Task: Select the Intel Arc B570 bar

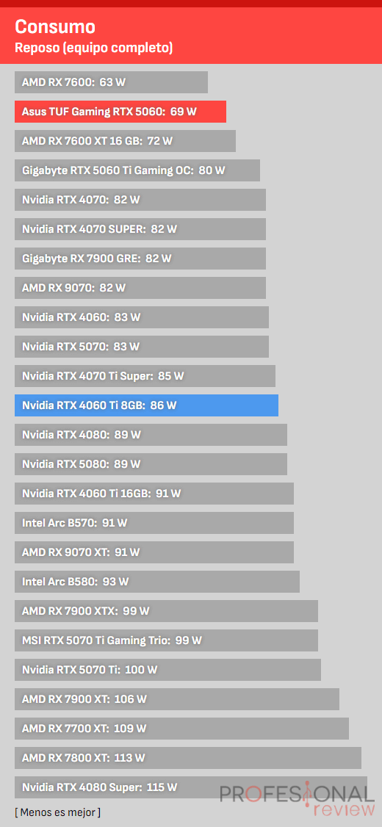Action: click(154, 523)
